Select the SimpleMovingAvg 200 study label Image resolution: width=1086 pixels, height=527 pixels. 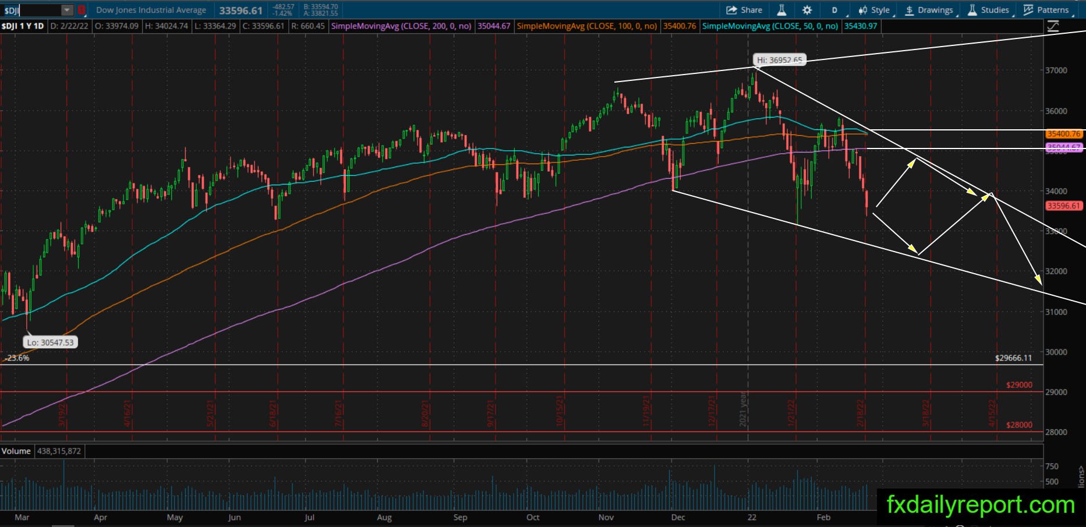pos(401,26)
